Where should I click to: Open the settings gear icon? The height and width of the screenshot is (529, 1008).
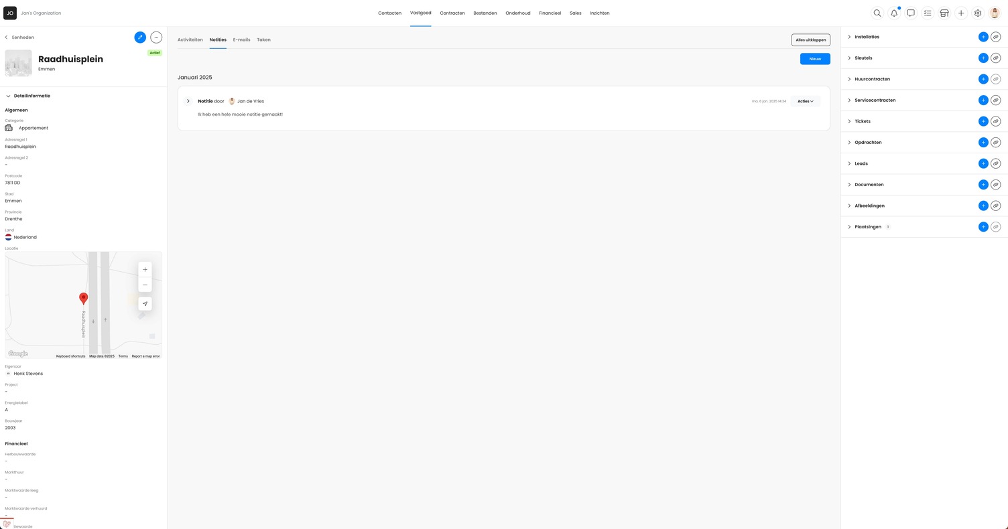pos(978,13)
